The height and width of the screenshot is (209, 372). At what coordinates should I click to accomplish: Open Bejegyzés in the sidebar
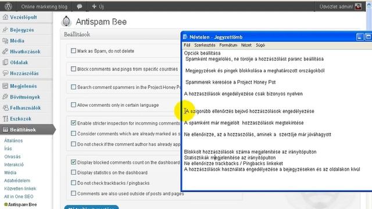[22, 30]
